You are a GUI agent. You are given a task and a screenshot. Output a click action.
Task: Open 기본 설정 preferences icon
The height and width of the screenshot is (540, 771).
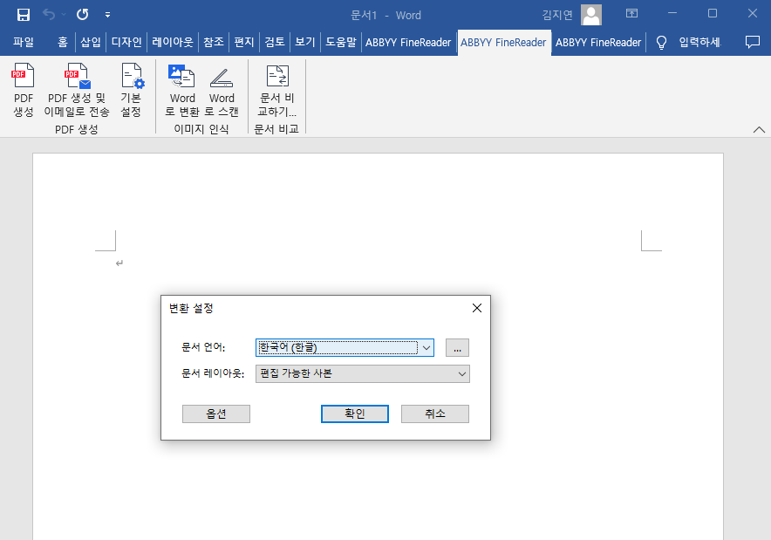click(x=132, y=90)
